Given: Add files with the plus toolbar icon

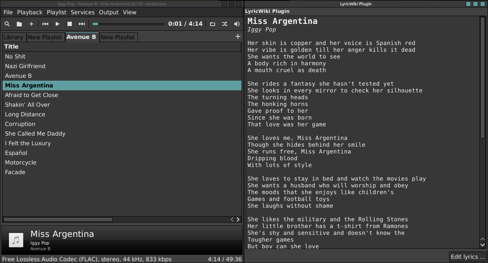Looking at the screenshot, I should pyautogui.click(x=31, y=24).
